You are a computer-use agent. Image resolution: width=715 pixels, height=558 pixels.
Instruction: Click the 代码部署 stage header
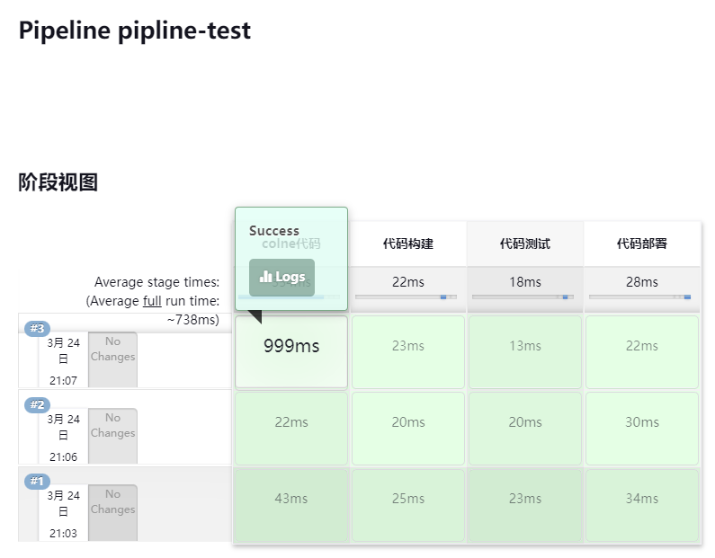(641, 244)
